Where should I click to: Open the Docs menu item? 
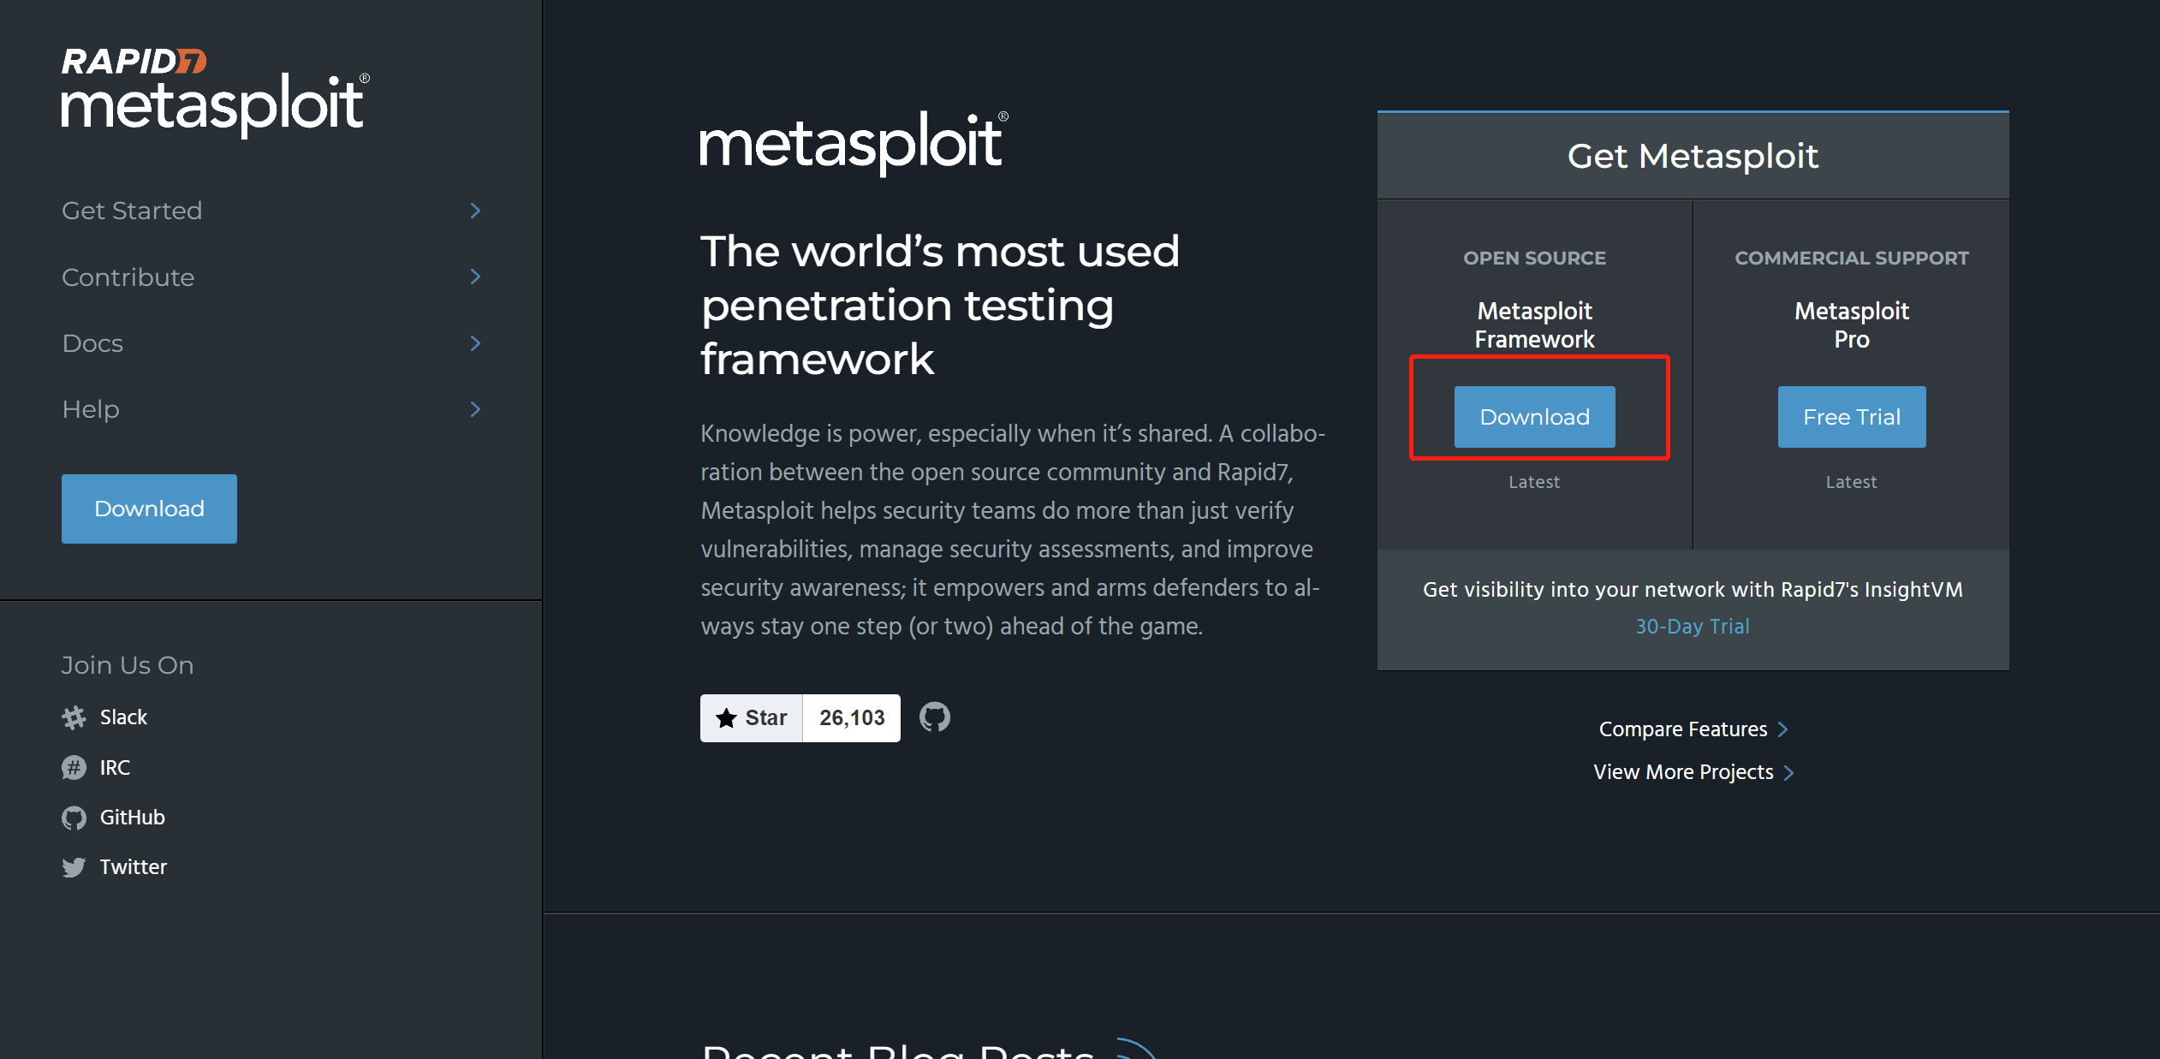click(x=92, y=343)
